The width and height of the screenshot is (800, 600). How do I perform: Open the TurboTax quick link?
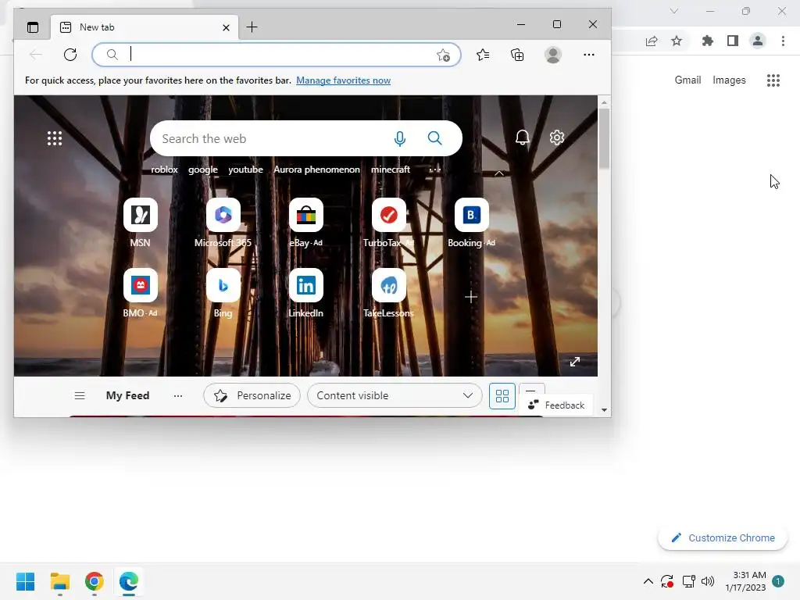tap(389, 223)
